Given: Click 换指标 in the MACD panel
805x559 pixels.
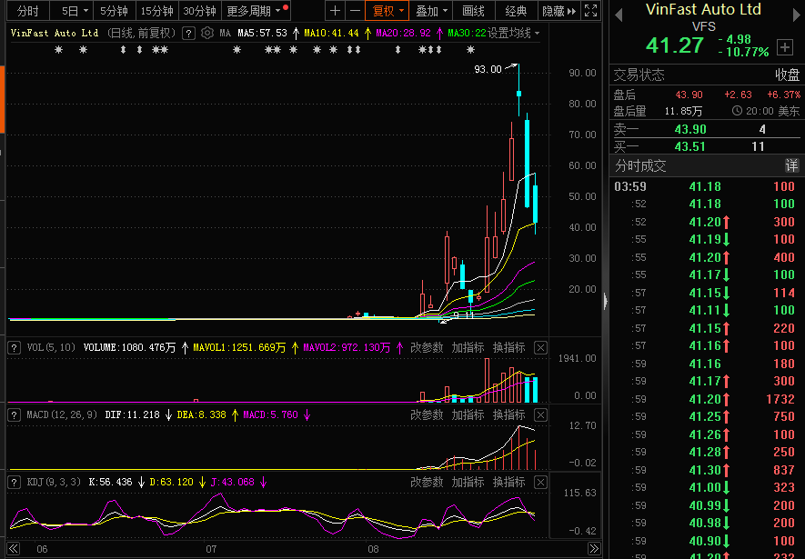Looking at the screenshot, I should click(x=508, y=414).
